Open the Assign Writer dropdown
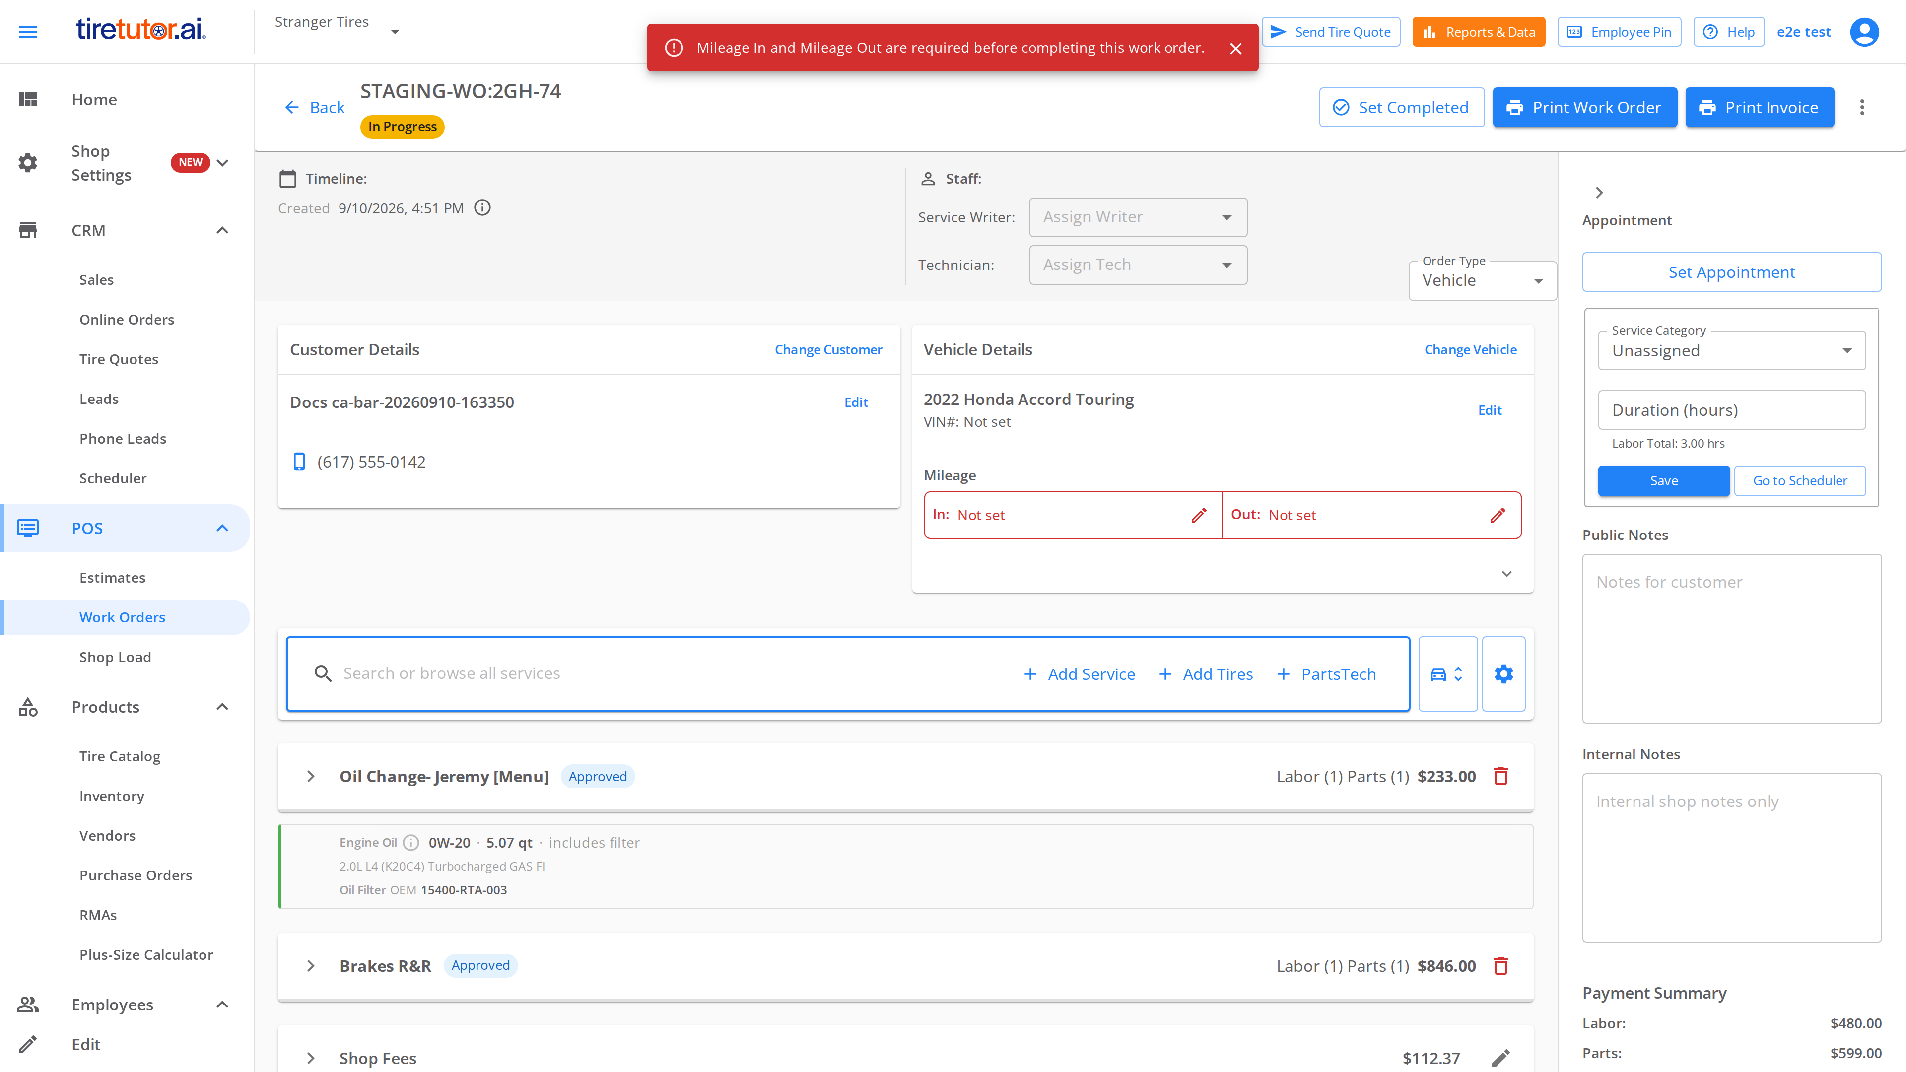The width and height of the screenshot is (1906, 1072). 1138,217
